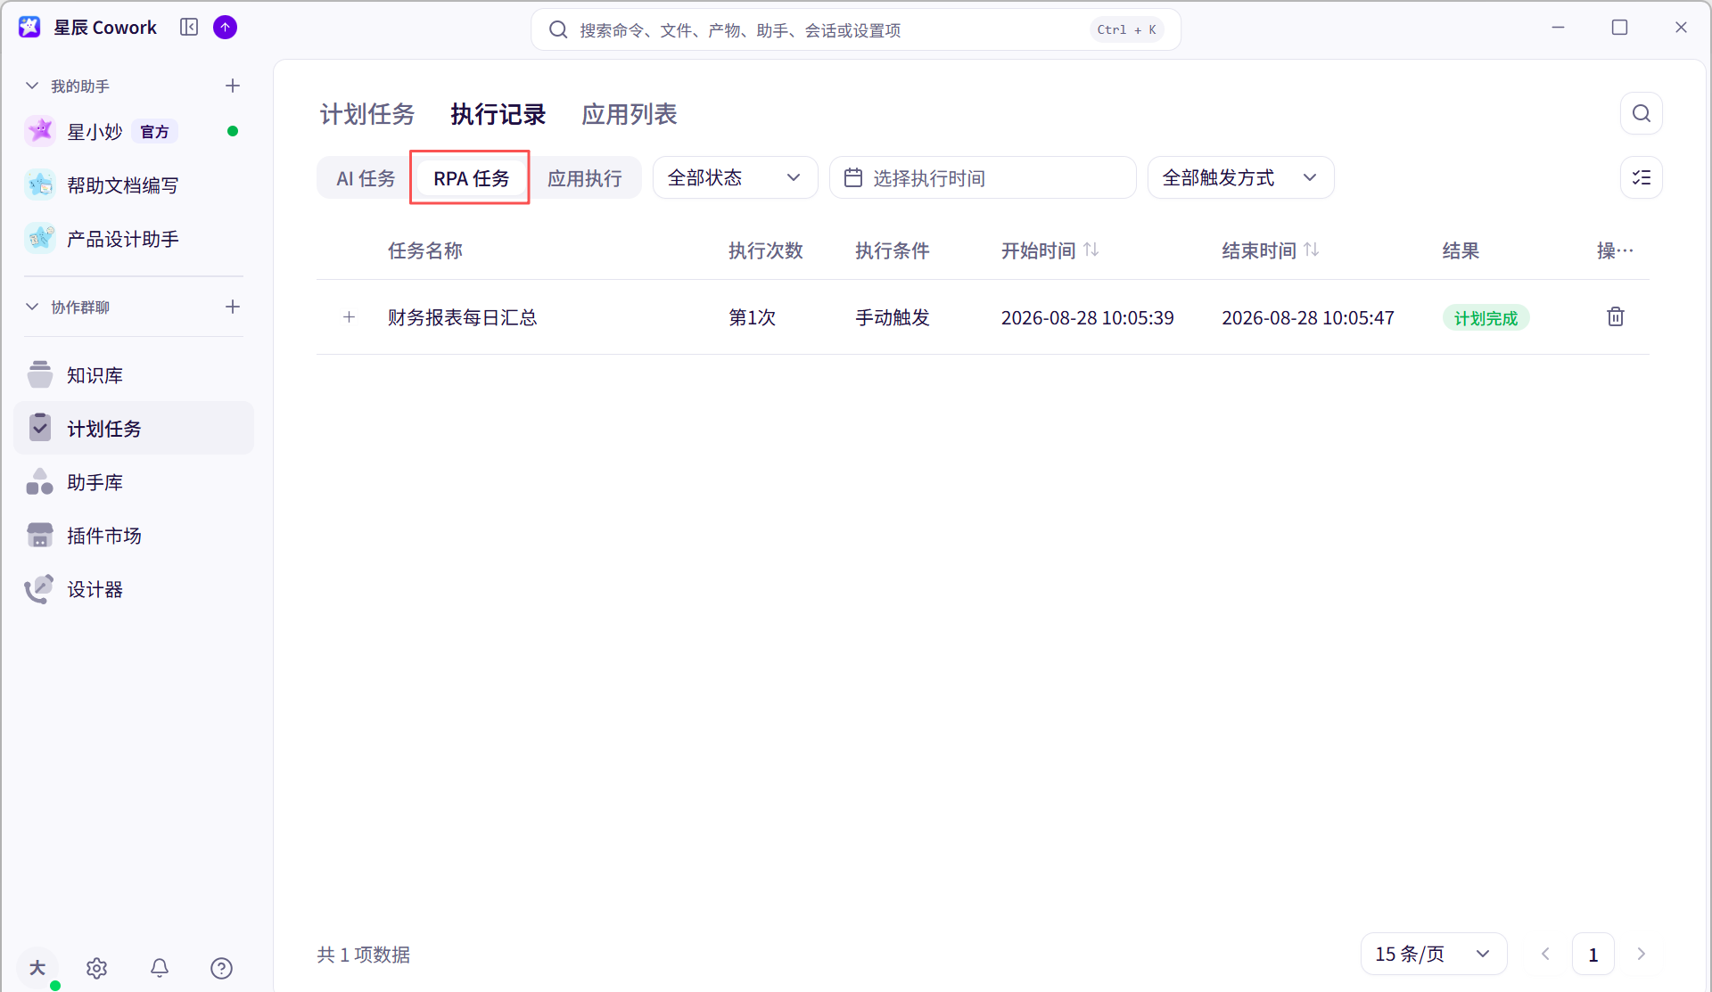The height and width of the screenshot is (992, 1712).
Task: Open the 设计器 section
Action: point(134,589)
